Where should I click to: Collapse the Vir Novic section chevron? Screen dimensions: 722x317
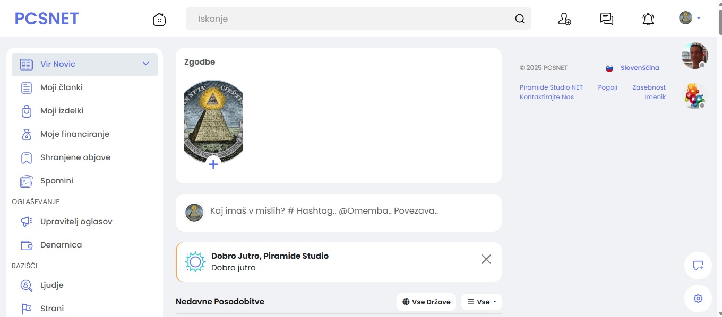point(146,64)
